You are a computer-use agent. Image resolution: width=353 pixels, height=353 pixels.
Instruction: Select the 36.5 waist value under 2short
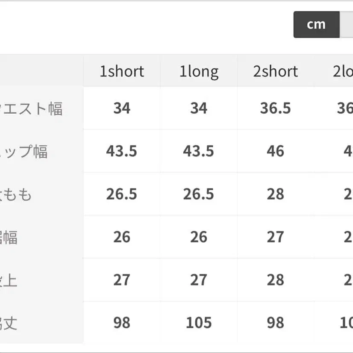click(x=276, y=108)
